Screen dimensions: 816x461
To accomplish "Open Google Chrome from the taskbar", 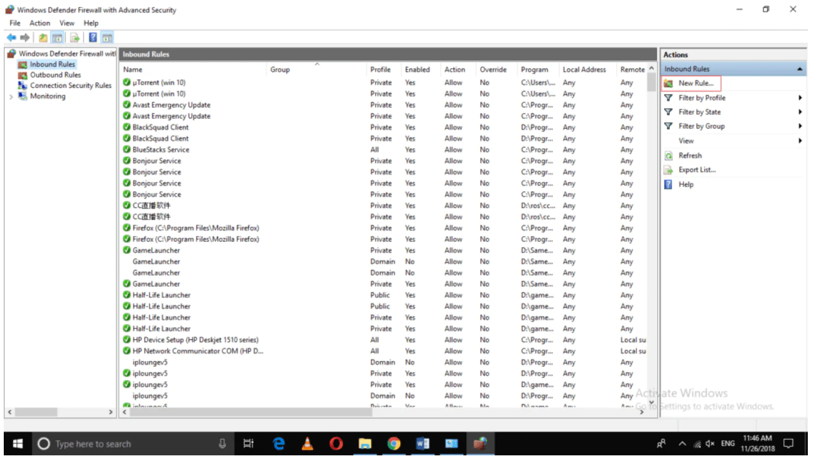I will pyautogui.click(x=394, y=444).
